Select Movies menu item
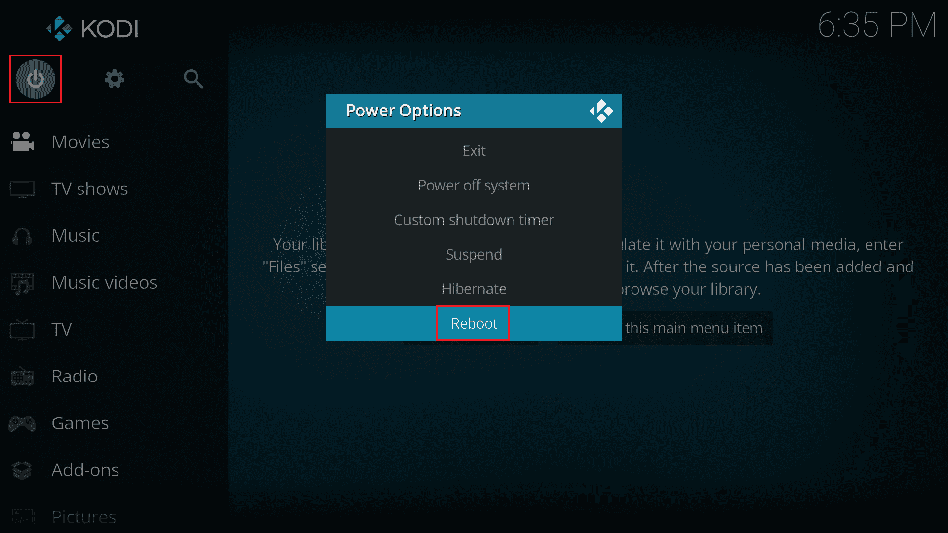Screen dimensions: 948x533 (80, 141)
